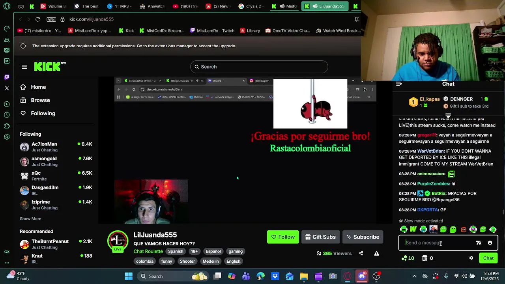505x284 pixels.
Task: Open Kick hamburger menu
Action: [24, 67]
